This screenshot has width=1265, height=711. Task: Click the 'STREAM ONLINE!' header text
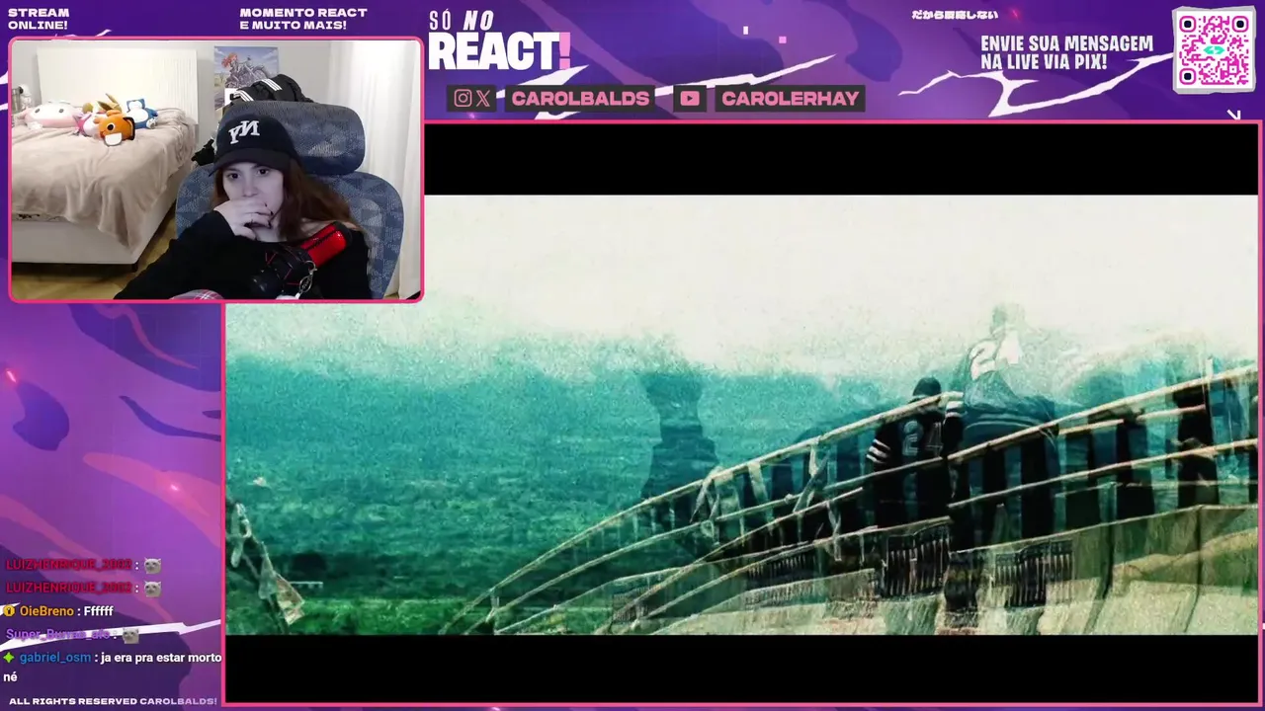click(x=39, y=19)
